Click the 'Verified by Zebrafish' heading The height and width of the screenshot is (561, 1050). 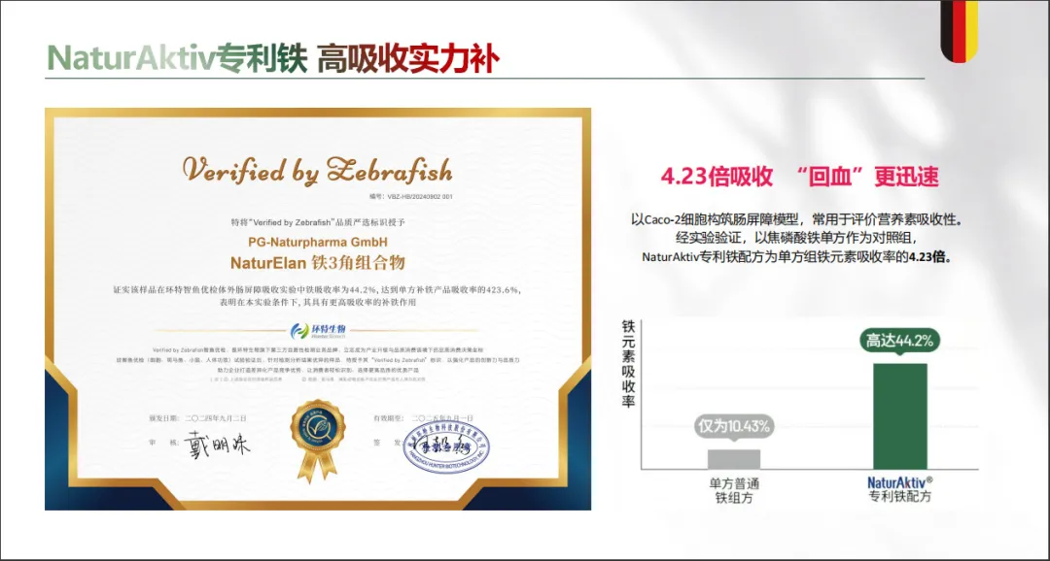(318, 170)
